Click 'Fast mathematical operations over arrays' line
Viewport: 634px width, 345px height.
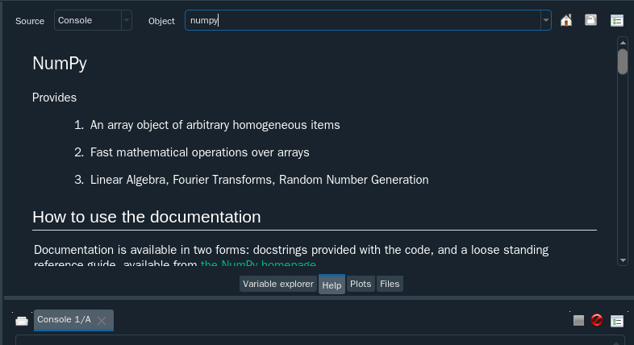pyautogui.click(x=200, y=152)
